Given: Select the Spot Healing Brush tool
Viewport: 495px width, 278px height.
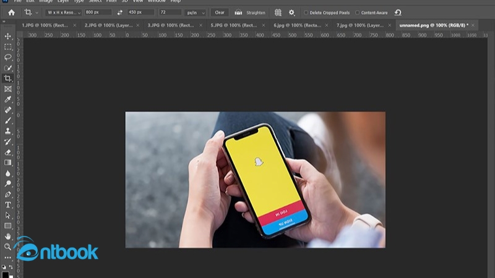Looking at the screenshot, I should click(8, 110).
